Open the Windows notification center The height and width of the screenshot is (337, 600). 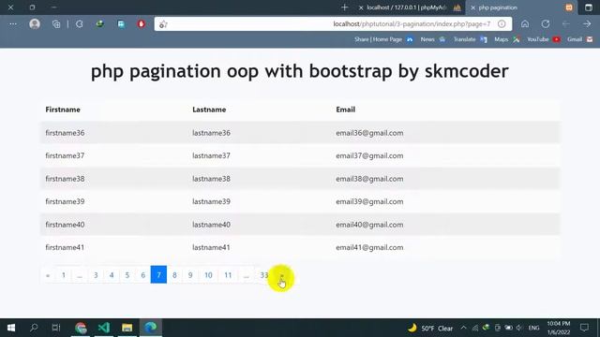[584, 328]
